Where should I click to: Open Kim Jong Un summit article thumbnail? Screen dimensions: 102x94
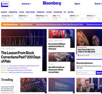point(61,34)
